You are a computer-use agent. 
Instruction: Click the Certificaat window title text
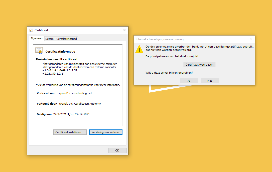click(x=41, y=30)
